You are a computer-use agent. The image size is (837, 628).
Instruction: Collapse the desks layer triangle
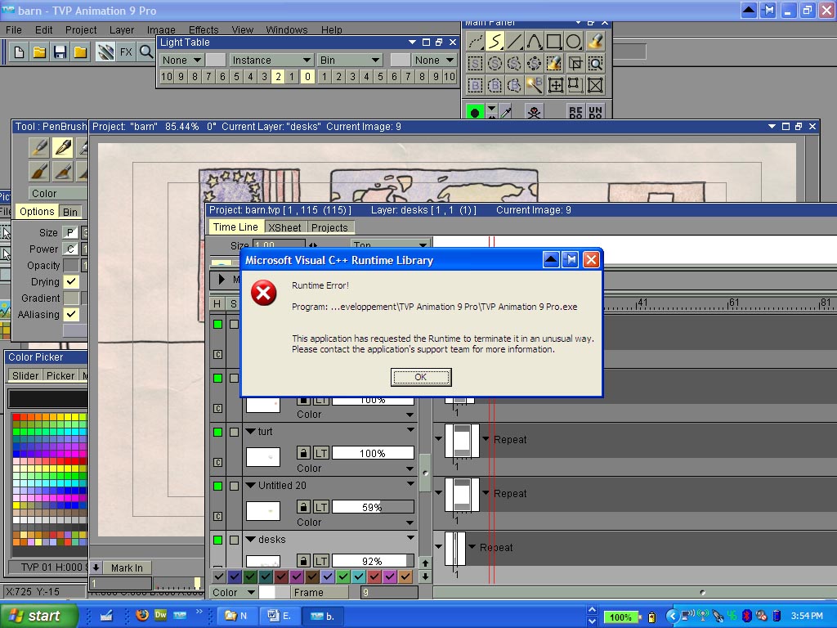[250, 539]
